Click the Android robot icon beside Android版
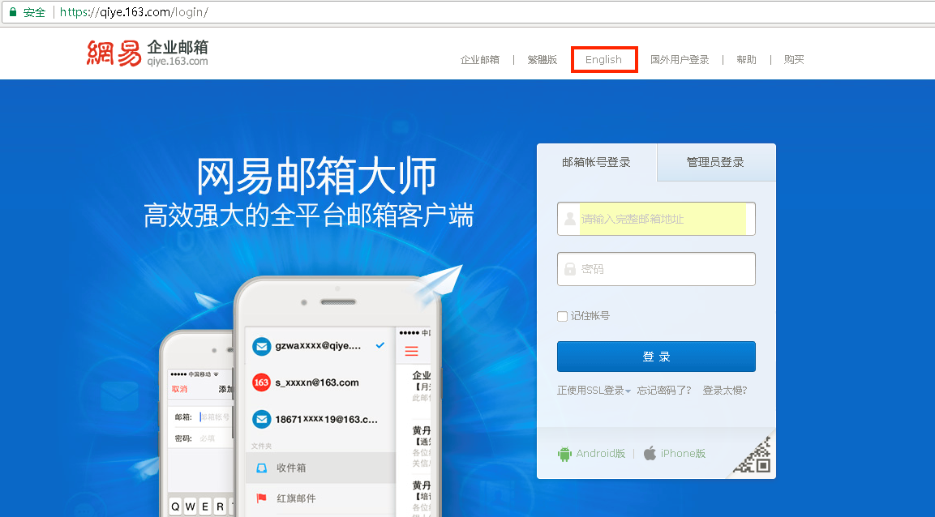The width and height of the screenshot is (935, 517). click(x=565, y=453)
